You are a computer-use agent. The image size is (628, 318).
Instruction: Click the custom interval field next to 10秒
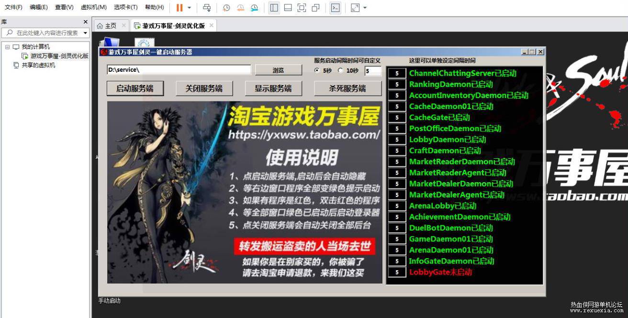[x=373, y=71]
